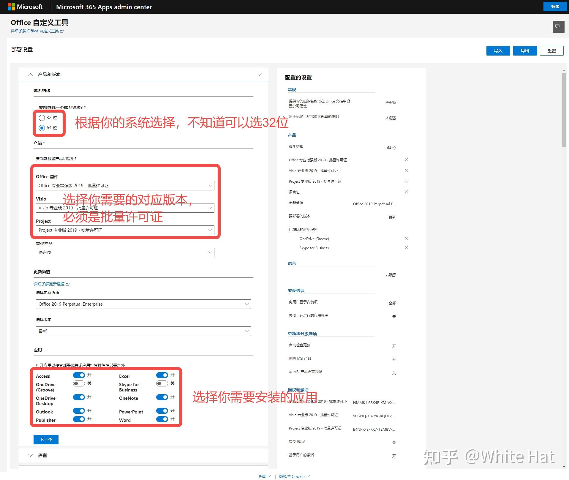Open the feedback icon button

[x=558, y=26]
